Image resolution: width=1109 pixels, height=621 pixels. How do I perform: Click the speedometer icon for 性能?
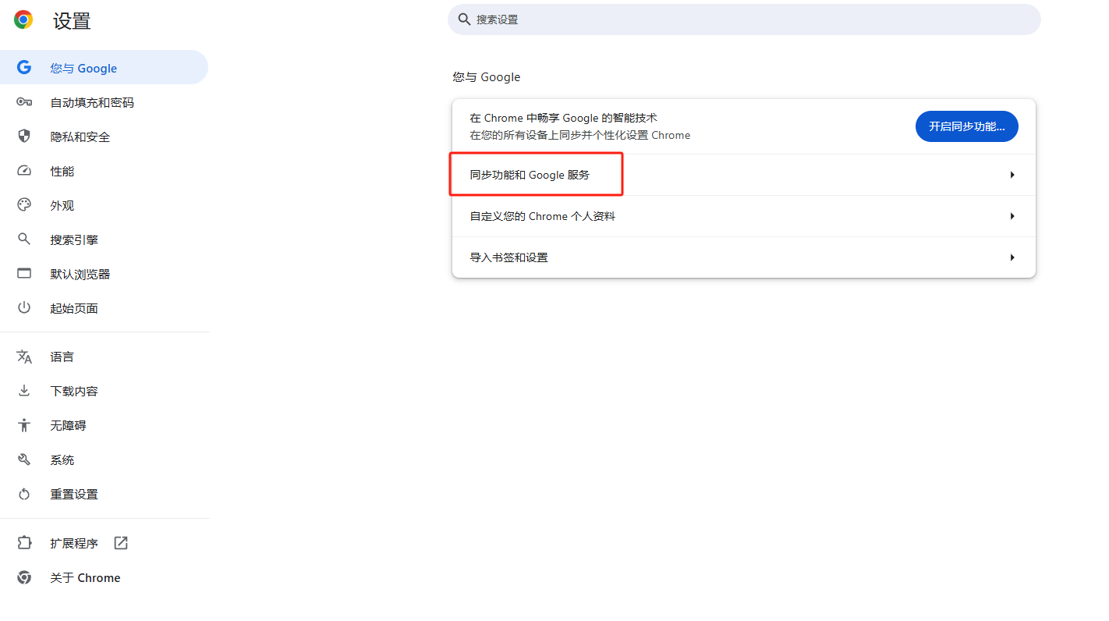24,171
